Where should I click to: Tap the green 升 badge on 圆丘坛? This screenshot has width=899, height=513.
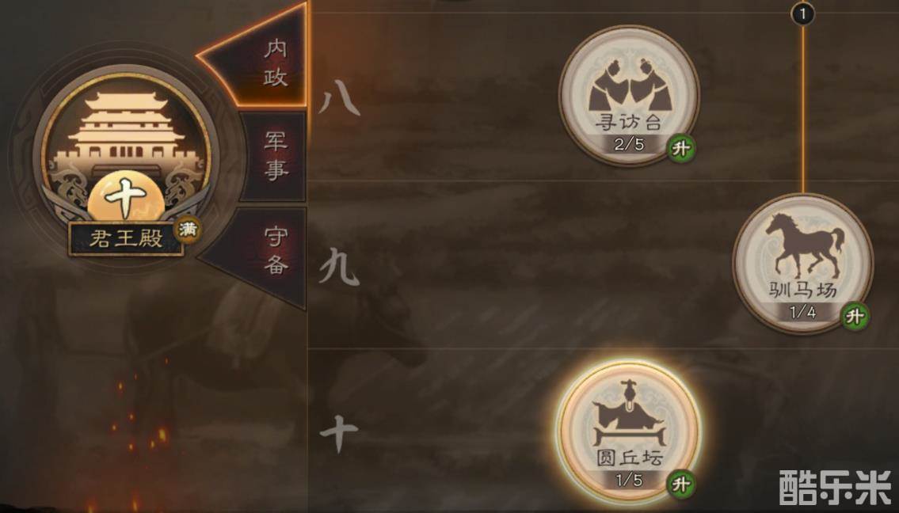coord(680,484)
